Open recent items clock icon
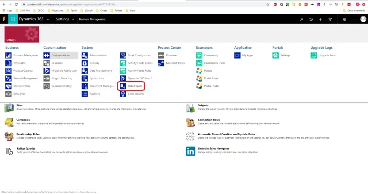This screenshot has width=368, height=194. [x=311, y=19]
